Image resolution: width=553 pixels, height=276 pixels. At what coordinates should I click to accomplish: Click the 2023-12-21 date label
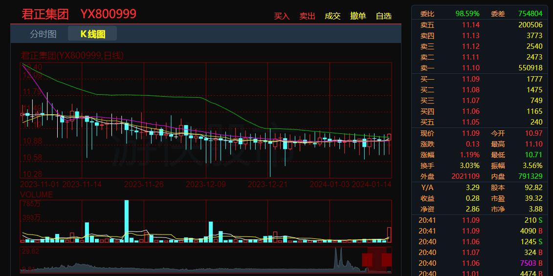(x=267, y=185)
